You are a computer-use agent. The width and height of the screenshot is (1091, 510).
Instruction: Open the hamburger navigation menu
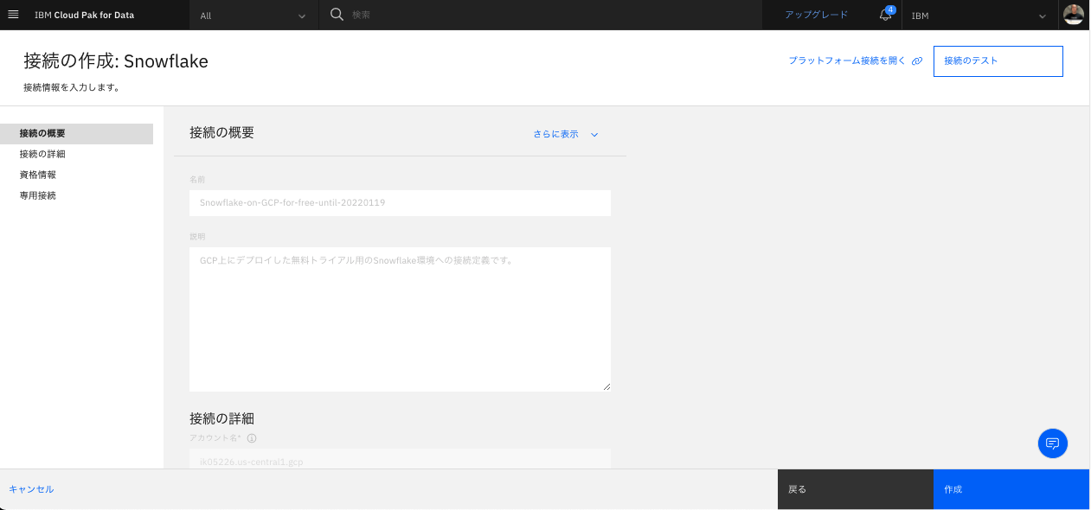point(13,15)
